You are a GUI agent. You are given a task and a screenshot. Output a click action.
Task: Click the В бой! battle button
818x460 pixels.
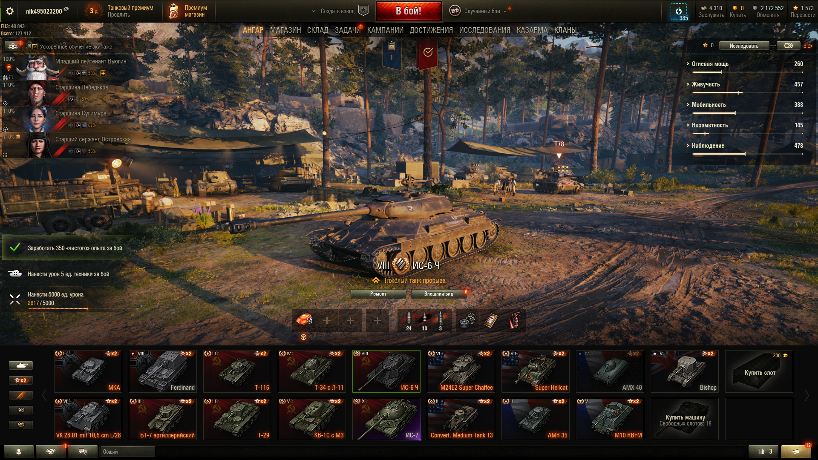pyautogui.click(x=409, y=11)
